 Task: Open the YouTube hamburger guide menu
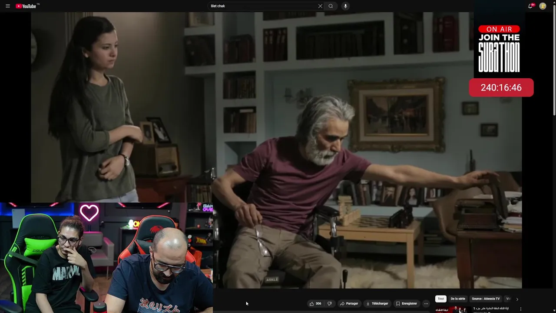point(7,6)
